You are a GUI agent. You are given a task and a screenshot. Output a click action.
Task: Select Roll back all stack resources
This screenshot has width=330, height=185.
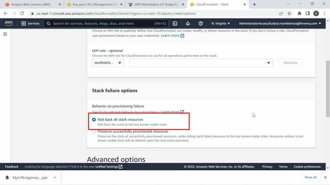[x=94, y=120]
